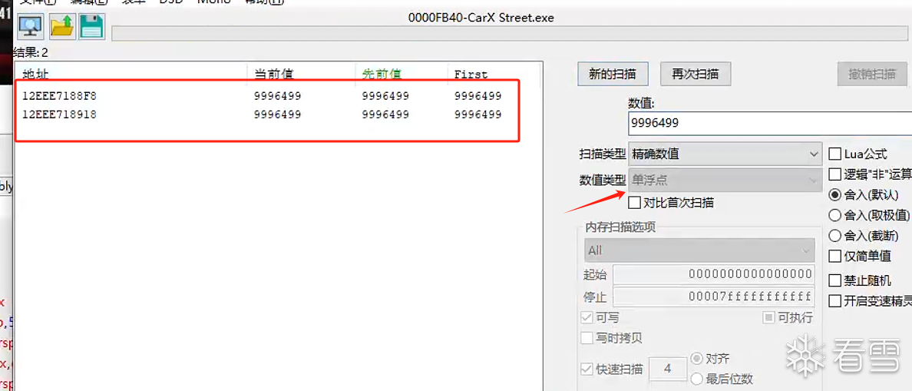912x391 pixels.
Task: Click the 新的扫描 (New Scan) button
Action: click(x=613, y=74)
